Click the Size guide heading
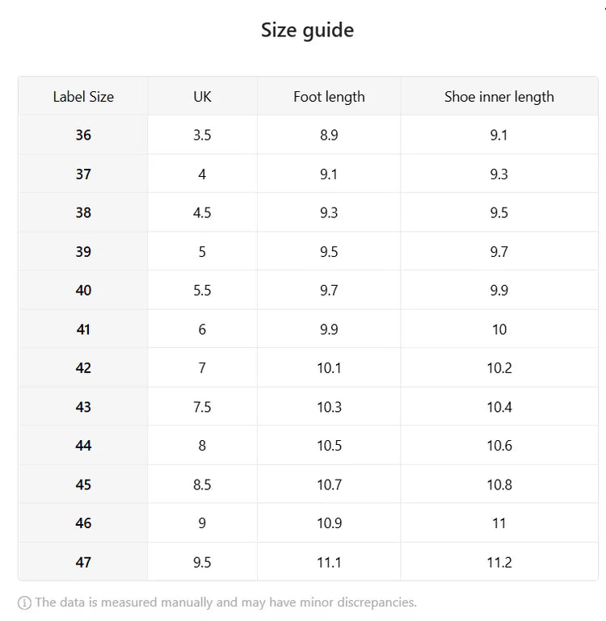The height and width of the screenshot is (621, 606). tap(307, 31)
